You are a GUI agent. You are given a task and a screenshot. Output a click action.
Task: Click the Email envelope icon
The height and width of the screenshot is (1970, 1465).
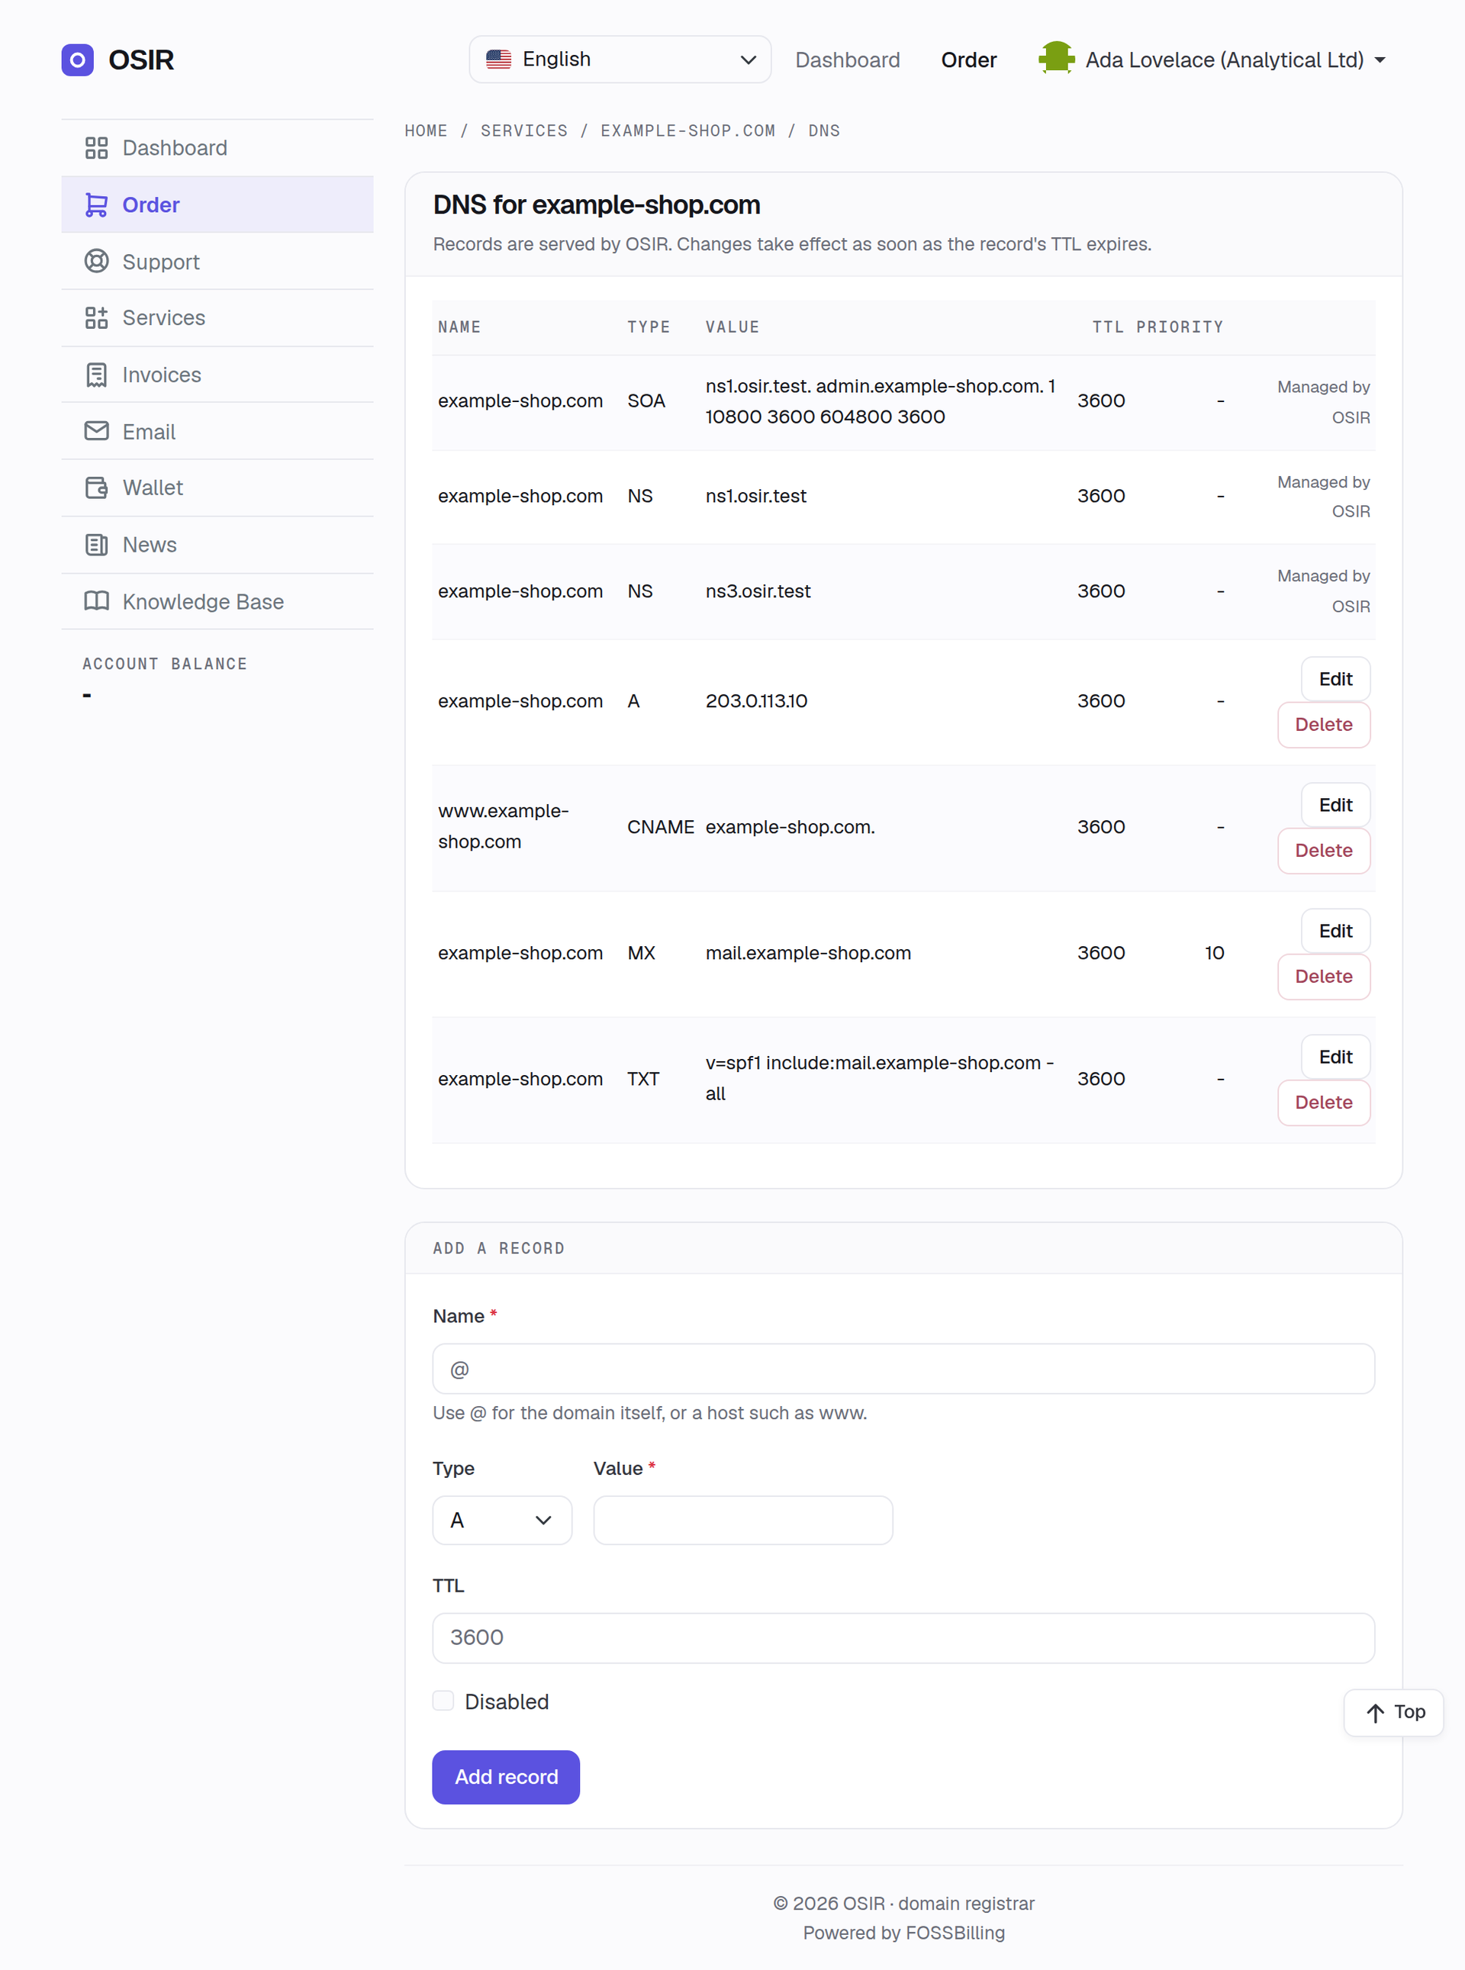[96, 431]
